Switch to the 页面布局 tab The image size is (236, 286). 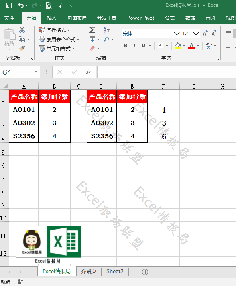click(x=77, y=18)
